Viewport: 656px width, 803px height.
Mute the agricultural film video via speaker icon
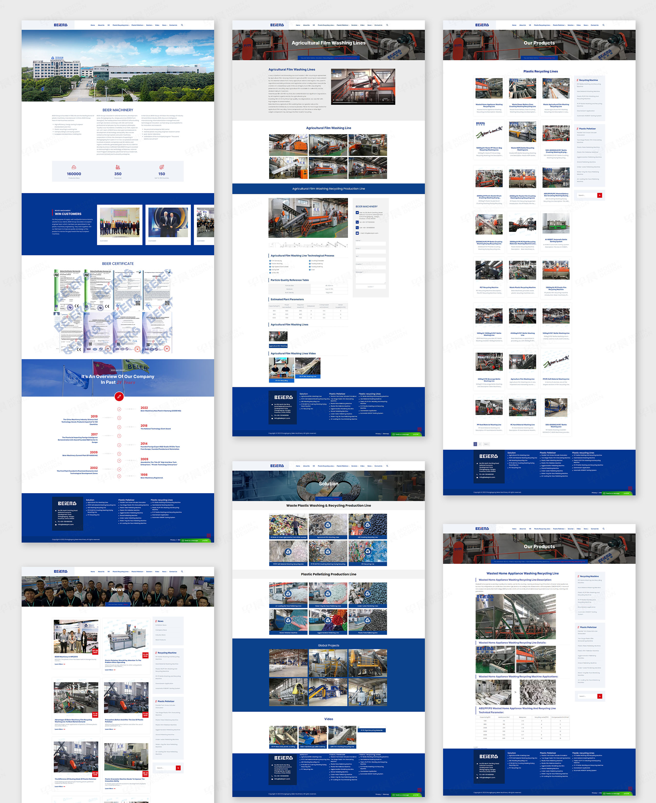(x=383, y=100)
